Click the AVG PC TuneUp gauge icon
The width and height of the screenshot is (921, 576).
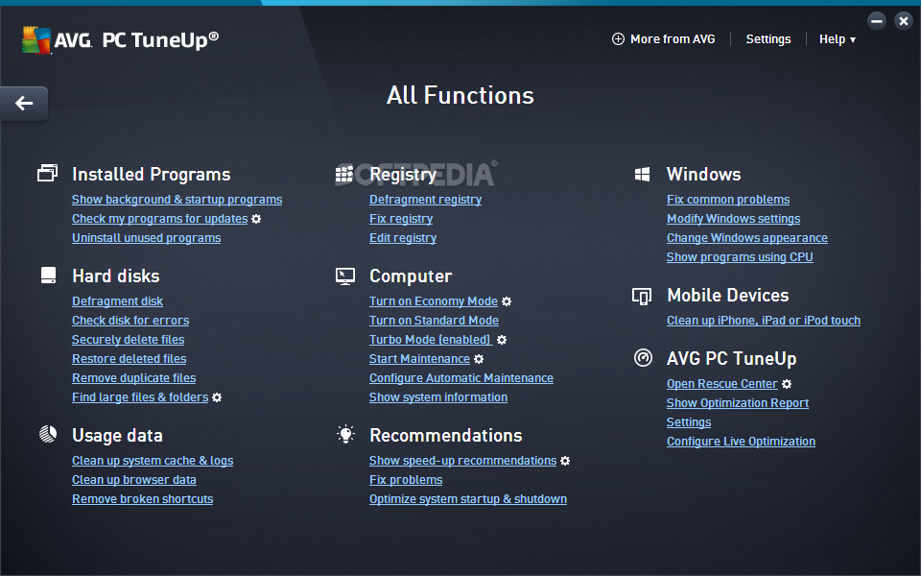[643, 357]
